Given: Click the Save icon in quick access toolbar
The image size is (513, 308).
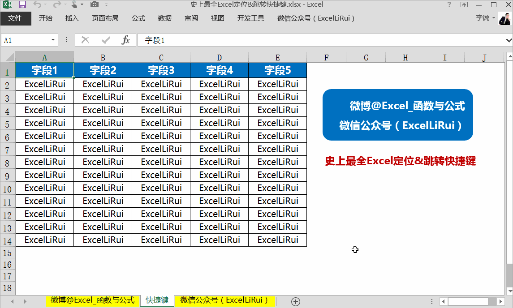Looking at the screenshot, I should point(22,4).
